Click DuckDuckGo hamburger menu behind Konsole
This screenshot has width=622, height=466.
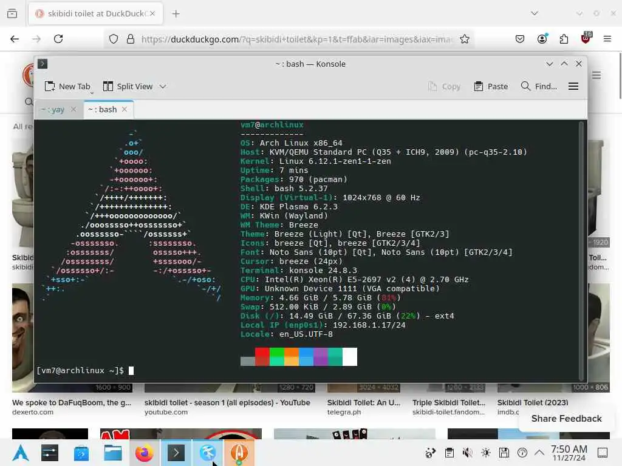point(596,75)
